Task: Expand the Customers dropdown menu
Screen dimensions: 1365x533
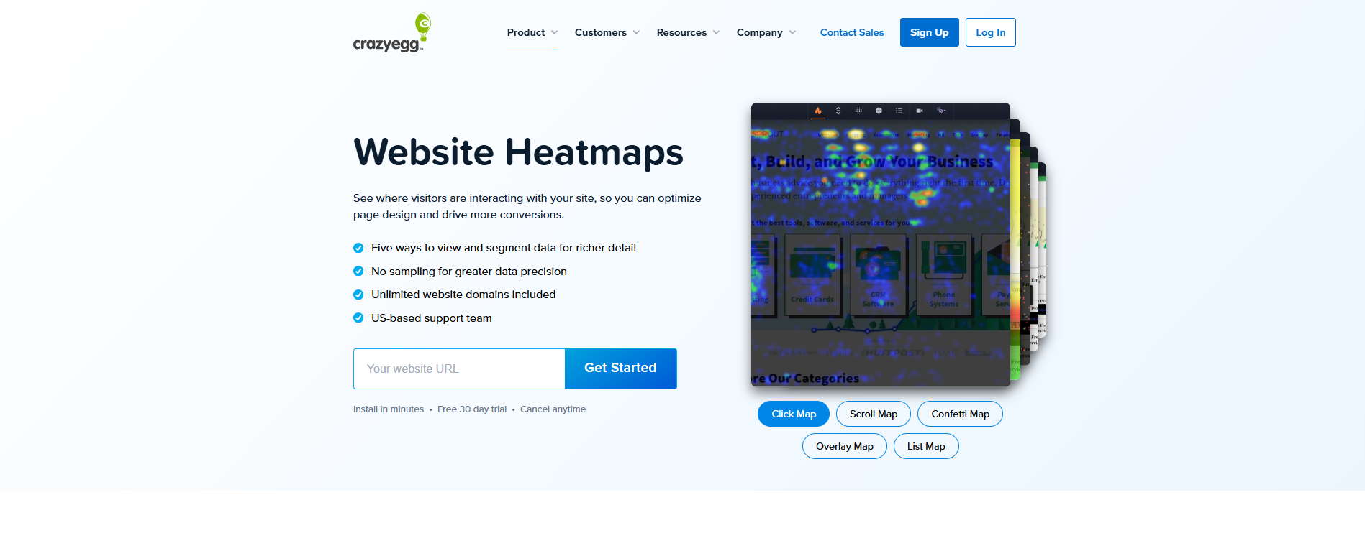Action: (x=607, y=32)
